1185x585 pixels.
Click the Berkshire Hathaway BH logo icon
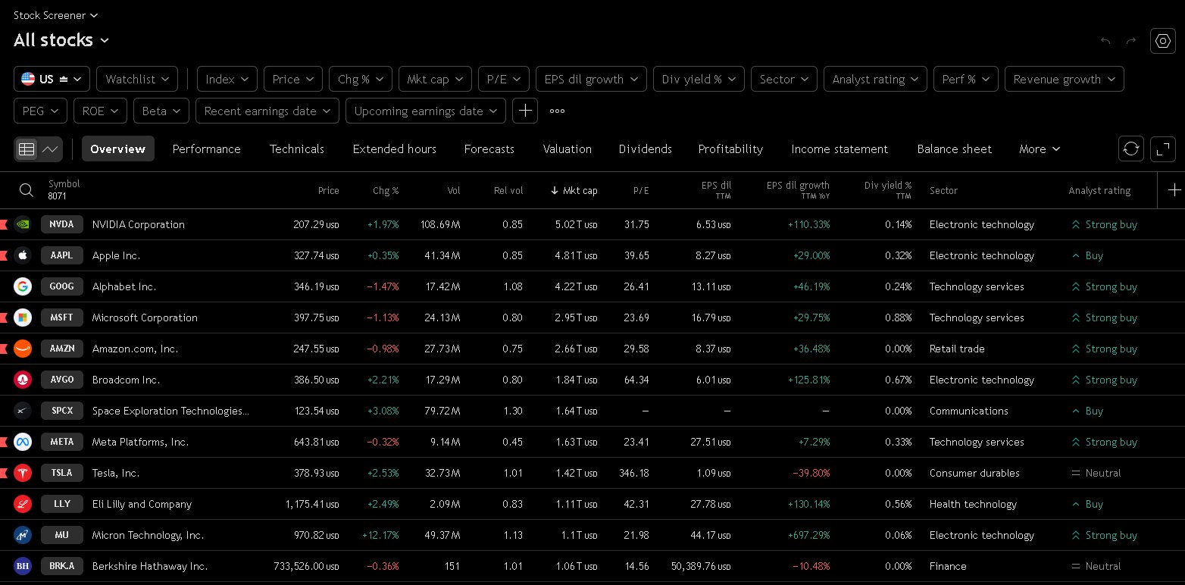23,566
